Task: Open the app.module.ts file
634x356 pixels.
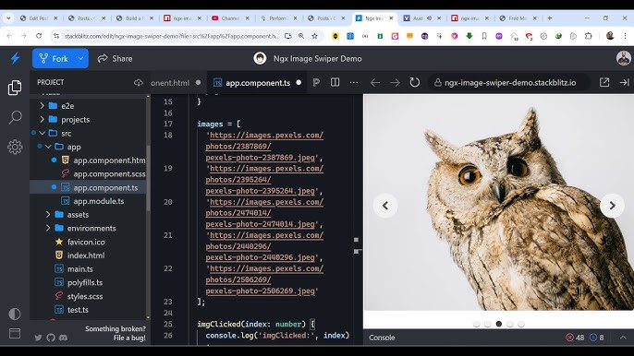Action: pos(98,201)
